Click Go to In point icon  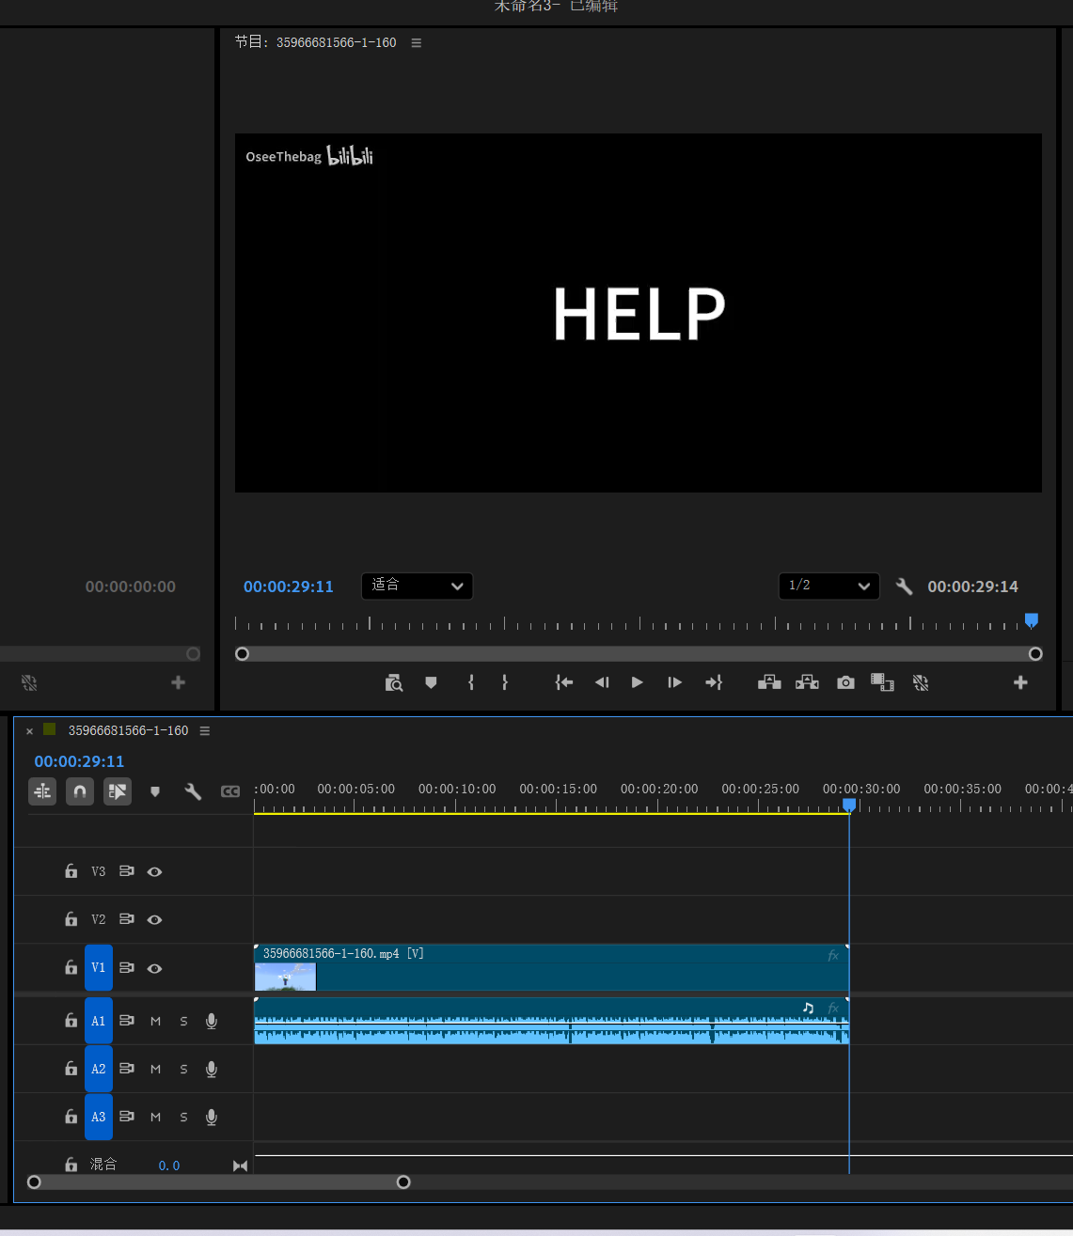564,682
